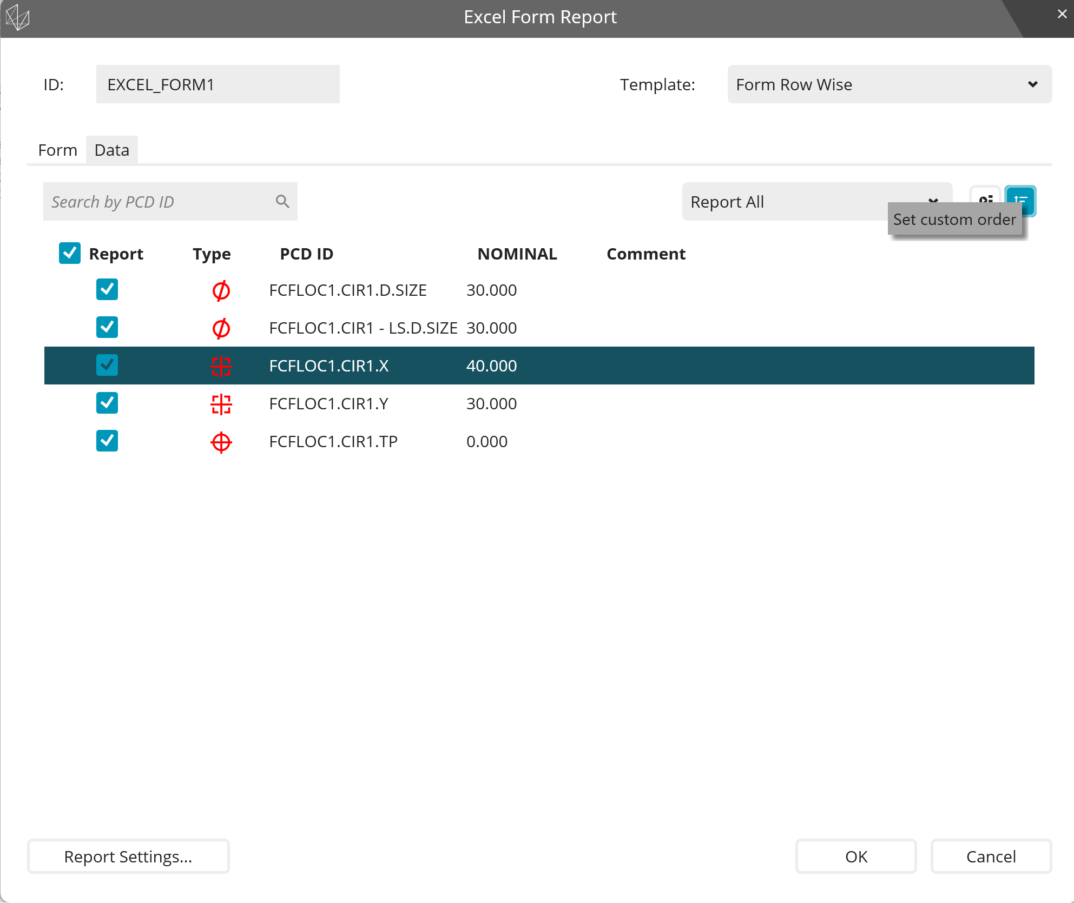Open the Template dropdown
Viewport: 1074px width, 903px height.
coord(889,84)
